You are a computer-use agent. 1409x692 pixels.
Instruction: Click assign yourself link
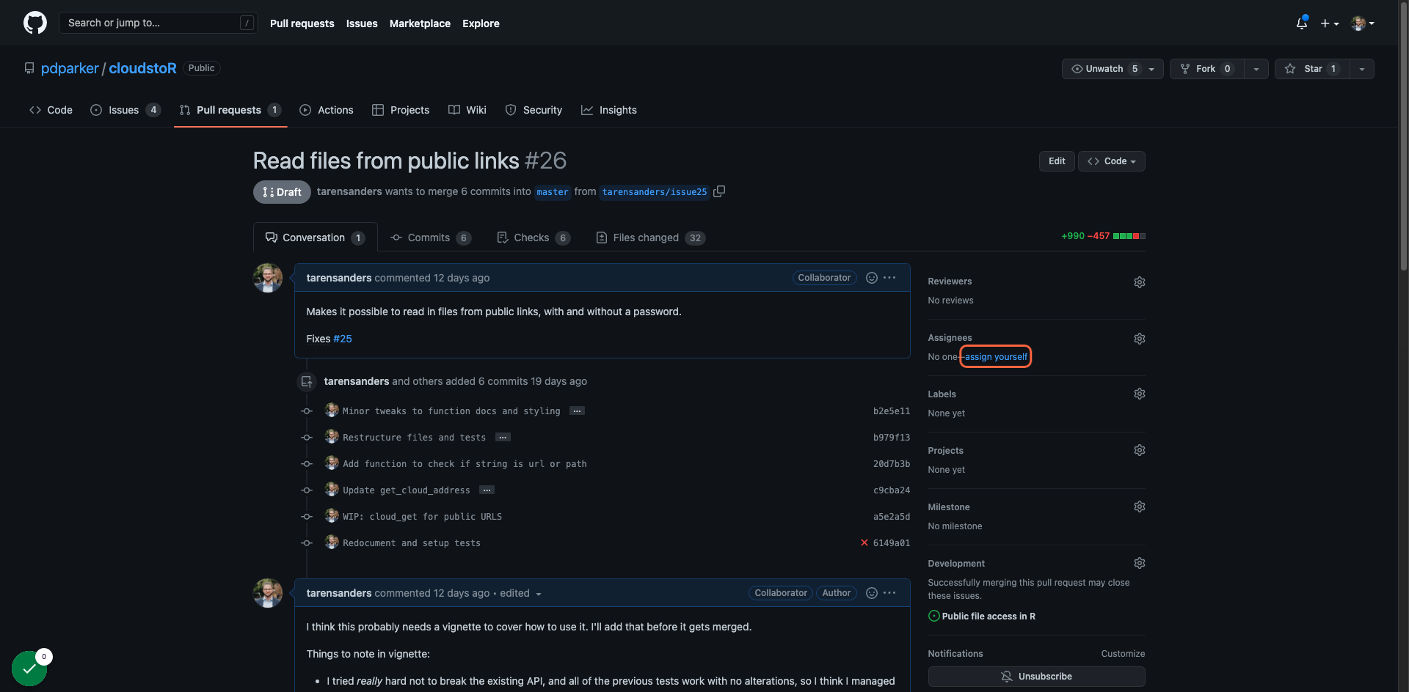point(996,357)
